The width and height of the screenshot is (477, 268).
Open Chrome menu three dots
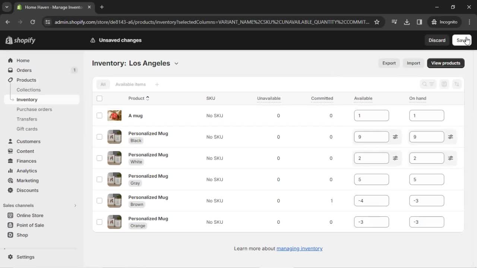click(469, 22)
